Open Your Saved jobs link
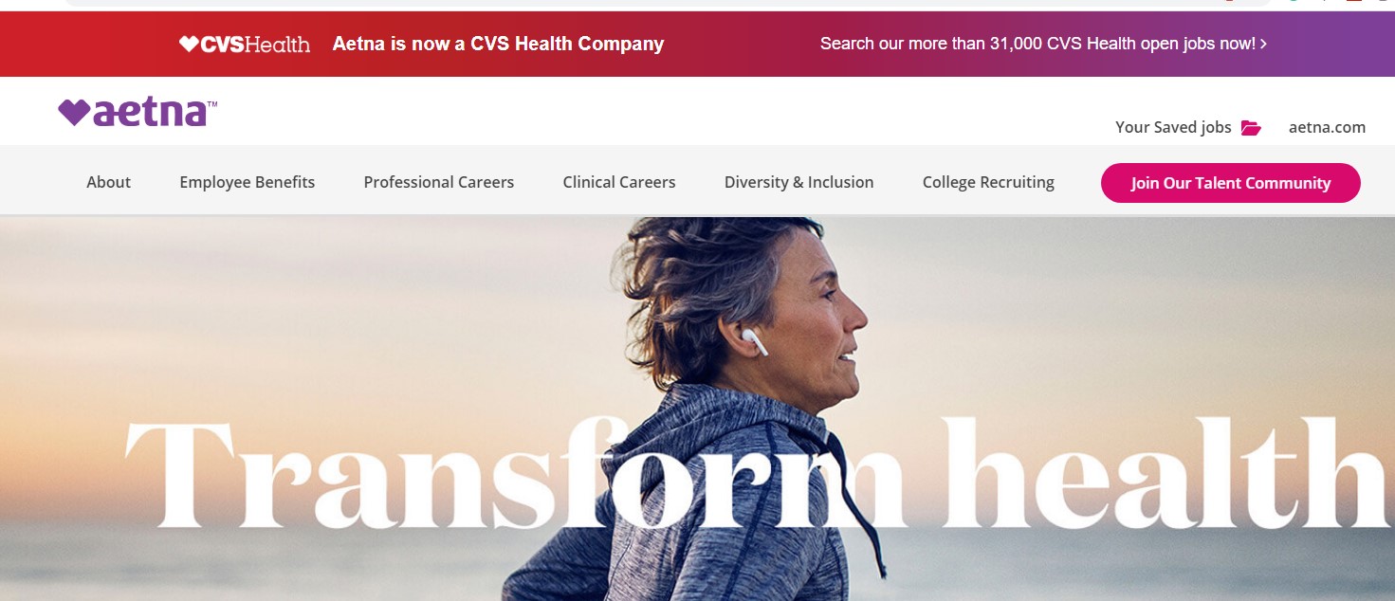Screen dimensions: 1395x601 pyautogui.click(x=1173, y=127)
